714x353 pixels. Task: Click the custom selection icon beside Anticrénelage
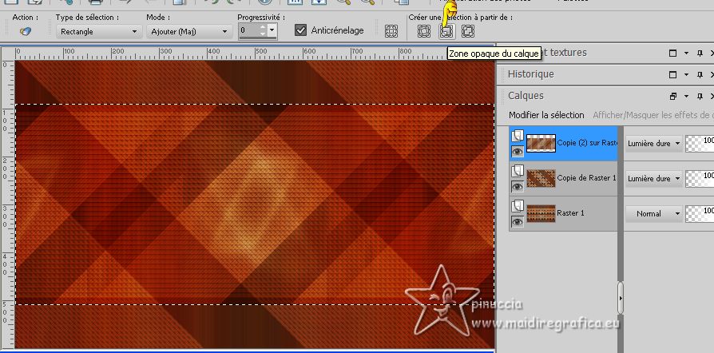(391, 31)
